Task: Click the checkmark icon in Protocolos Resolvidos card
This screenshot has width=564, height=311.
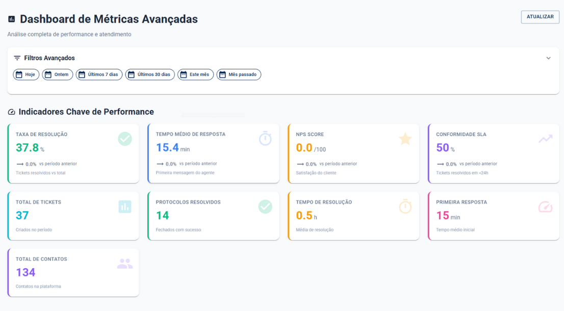Action: [265, 206]
